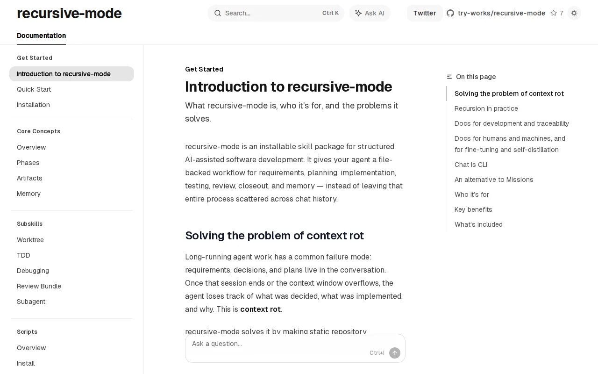
Task: Click the Get Started breadcrumb above title
Action: 204,69
